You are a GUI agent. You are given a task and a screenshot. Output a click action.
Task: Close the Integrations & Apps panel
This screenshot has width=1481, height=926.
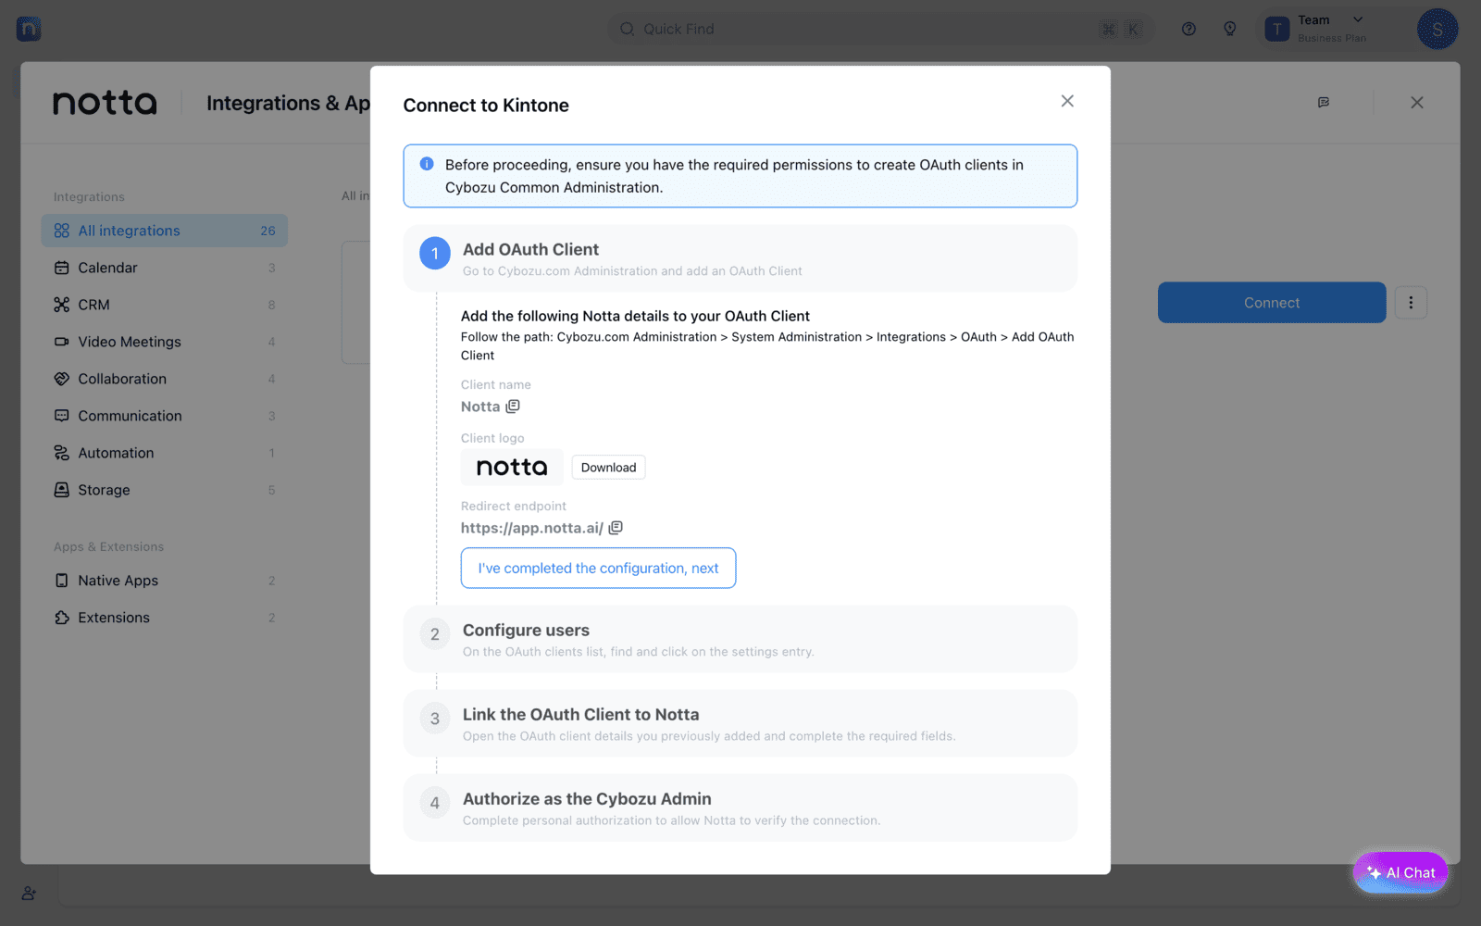click(x=1417, y=103)
